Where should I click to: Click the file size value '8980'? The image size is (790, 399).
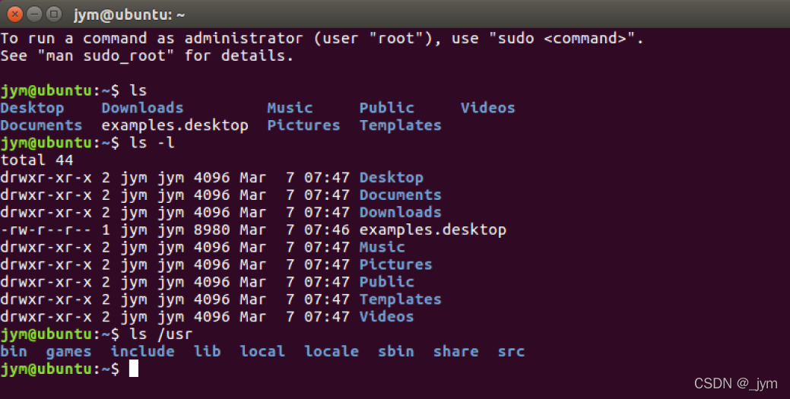point(211,230)
